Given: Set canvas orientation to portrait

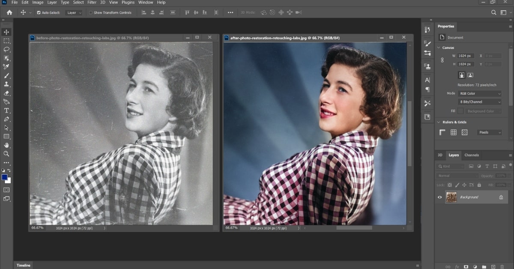Looking at the screenshot, I should coord(462,75).
